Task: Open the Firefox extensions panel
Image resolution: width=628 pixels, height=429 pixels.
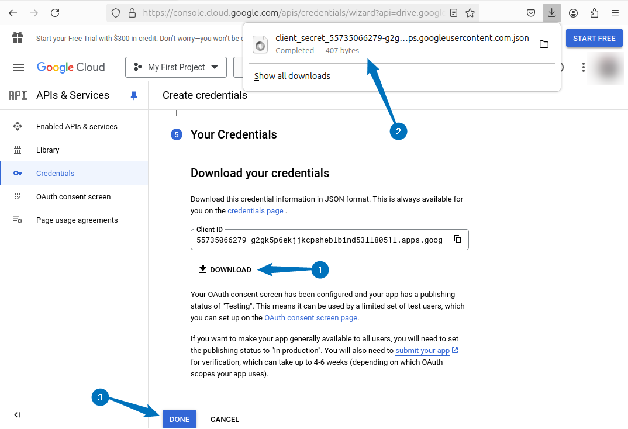Action: (595, 13)
